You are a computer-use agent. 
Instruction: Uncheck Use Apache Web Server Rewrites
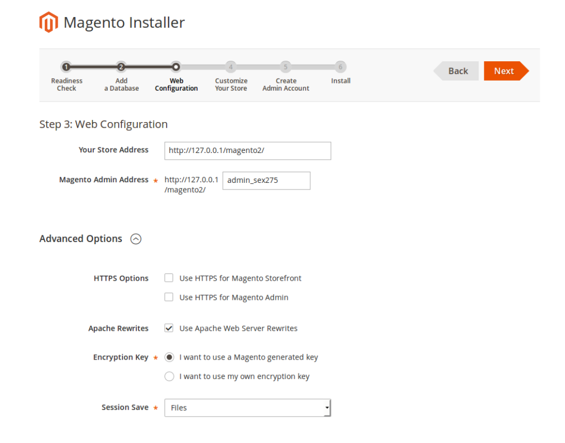pos(169,328)
